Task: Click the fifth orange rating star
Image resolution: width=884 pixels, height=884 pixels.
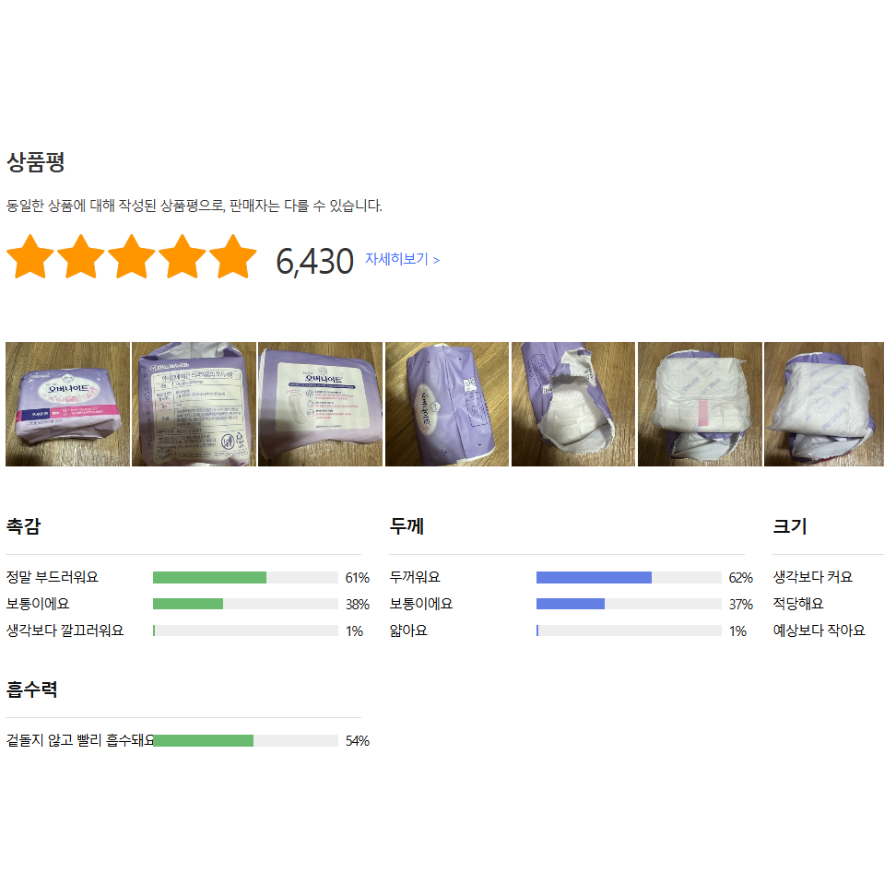Action: pos(233,257)
